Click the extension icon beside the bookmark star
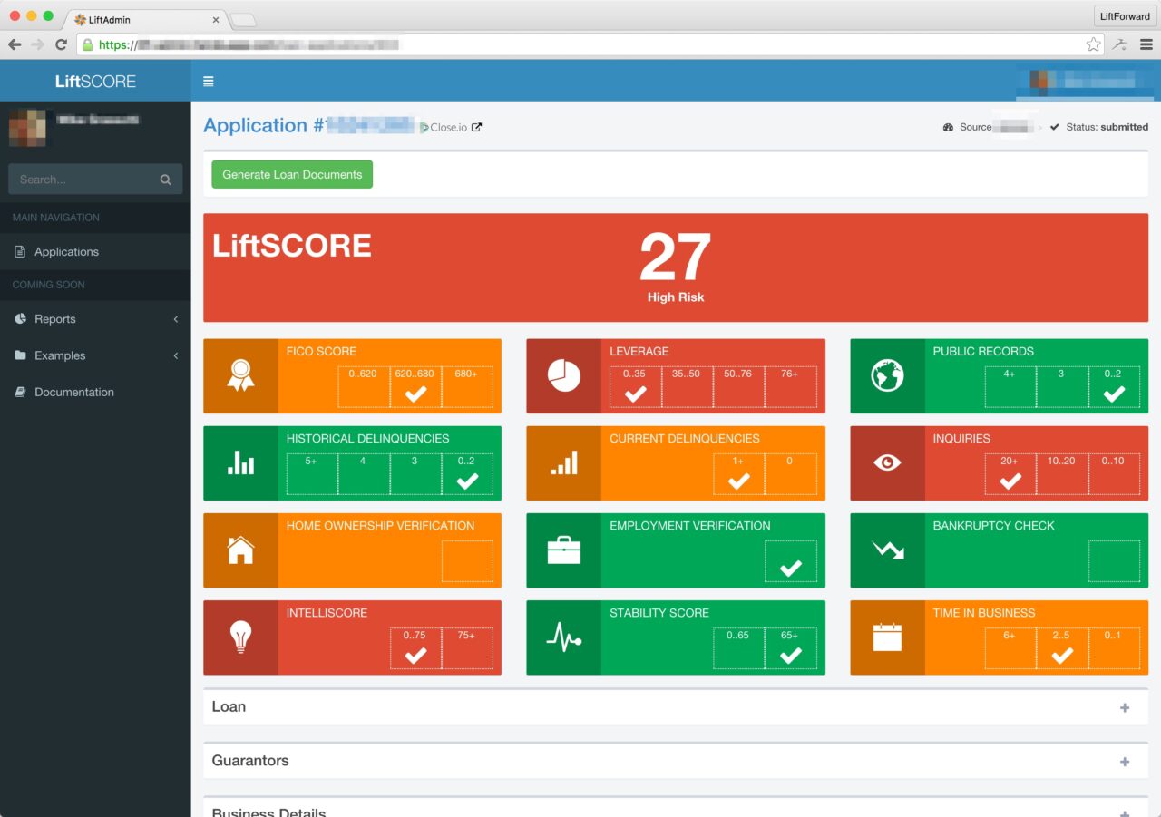Screen dimensions: 1161x817 click(x=1121, y=44)
